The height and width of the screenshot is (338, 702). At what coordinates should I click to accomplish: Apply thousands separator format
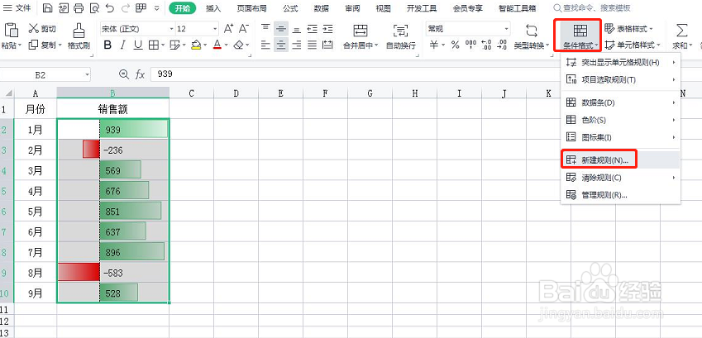point(471,45)
